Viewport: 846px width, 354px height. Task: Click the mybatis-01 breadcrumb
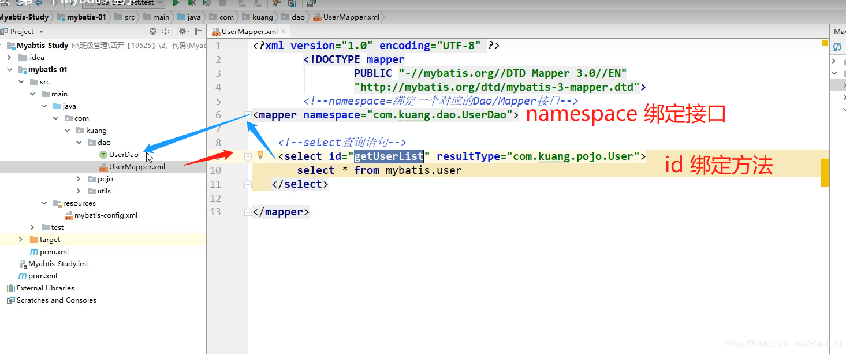coord(81,17)
